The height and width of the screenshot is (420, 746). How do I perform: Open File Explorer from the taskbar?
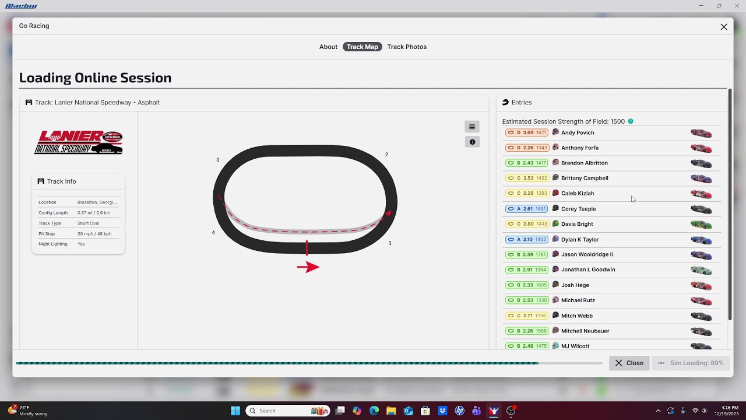391,411
